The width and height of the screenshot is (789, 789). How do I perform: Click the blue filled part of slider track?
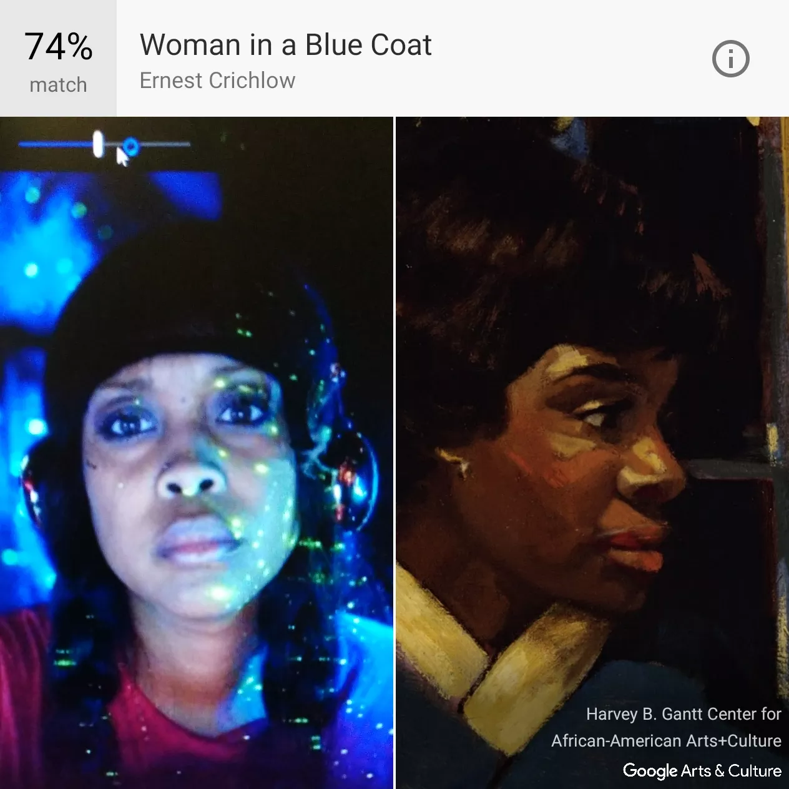coord(56,144)
